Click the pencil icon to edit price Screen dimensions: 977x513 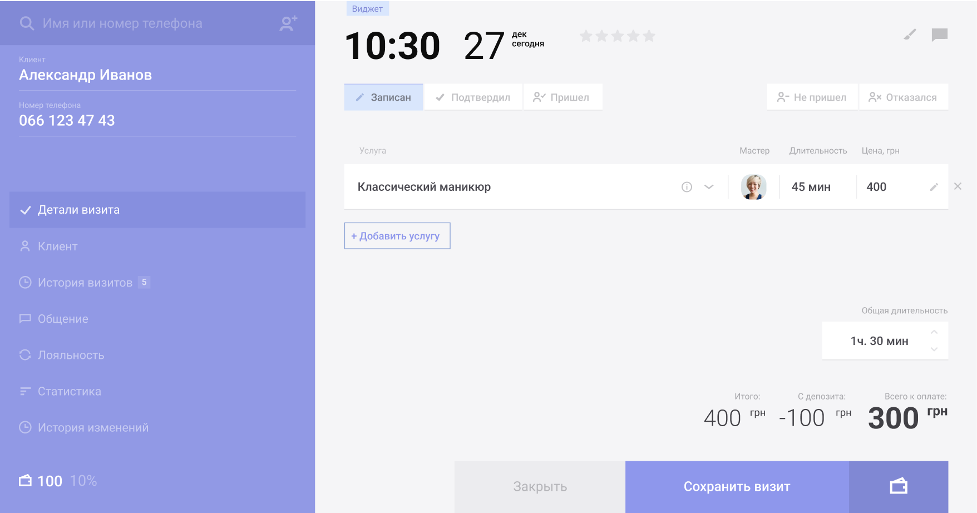pos(934,187)
